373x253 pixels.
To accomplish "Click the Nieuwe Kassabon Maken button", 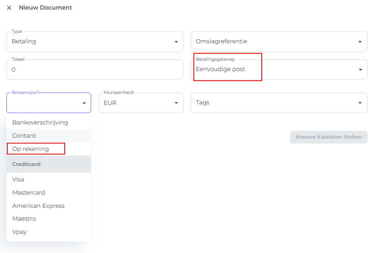I will [328, 137].
